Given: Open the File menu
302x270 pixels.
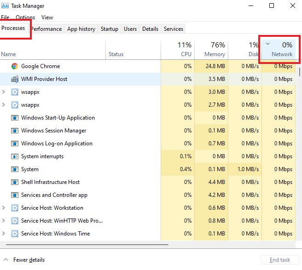Looking at the screenshot, I should coord(5,17).
